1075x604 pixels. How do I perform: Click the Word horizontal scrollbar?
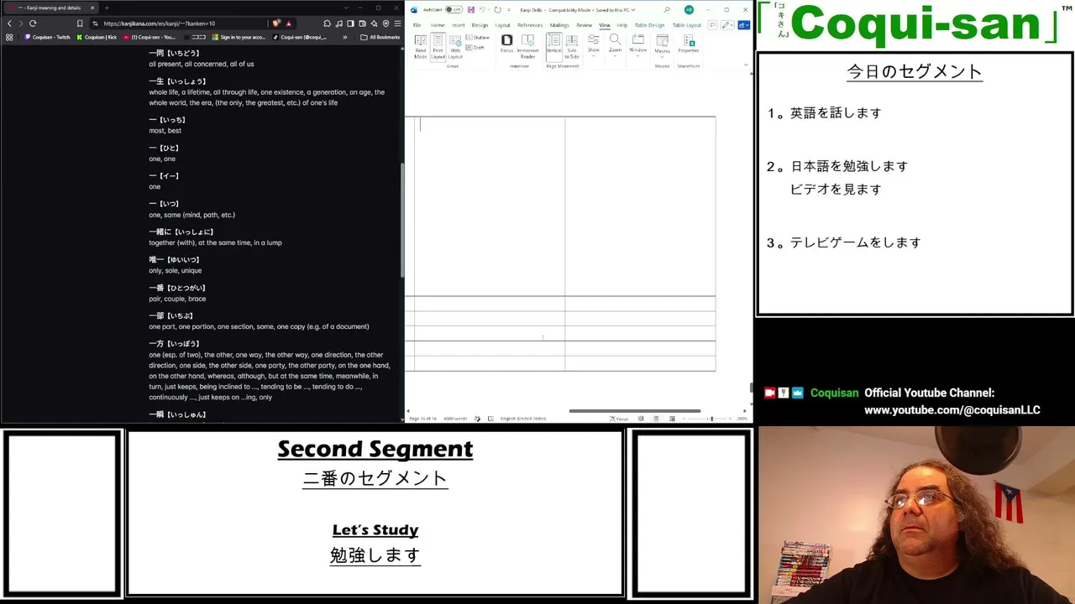pos(635,411)
